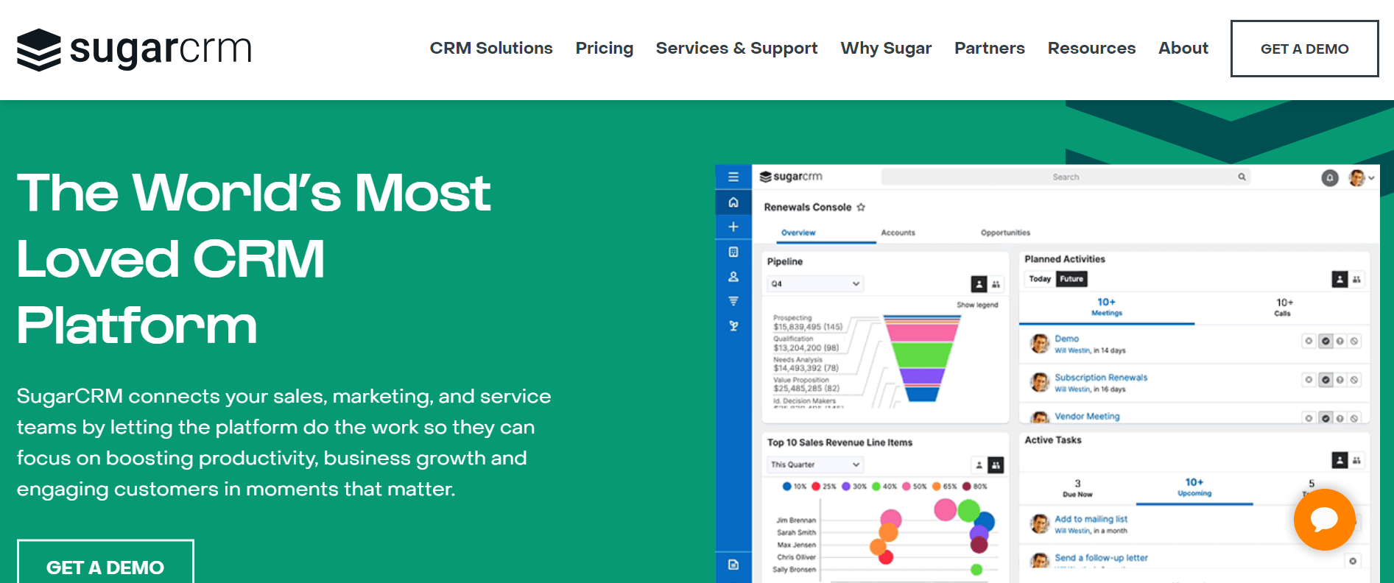
Task: Open the Add to mailing list task
Action: pos(1091,519)
